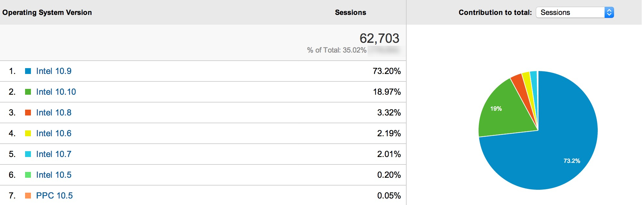Click the Intel 10.6 link
This screenshot has width=642, height=205.
(x=54, y=133)
